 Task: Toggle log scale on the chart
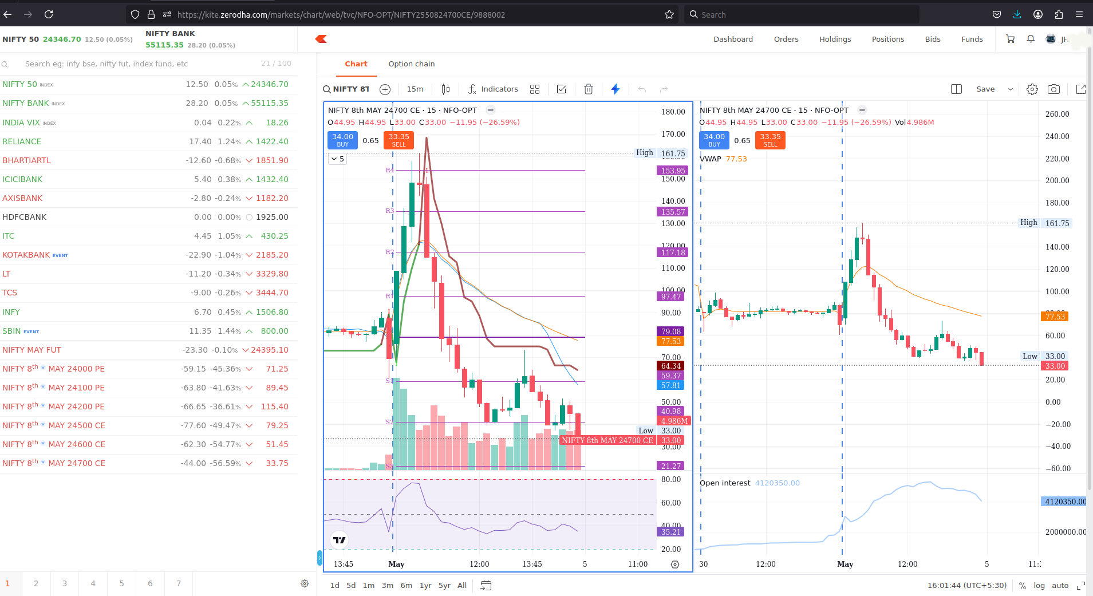pyautogui.click(x=1039, y=585)
